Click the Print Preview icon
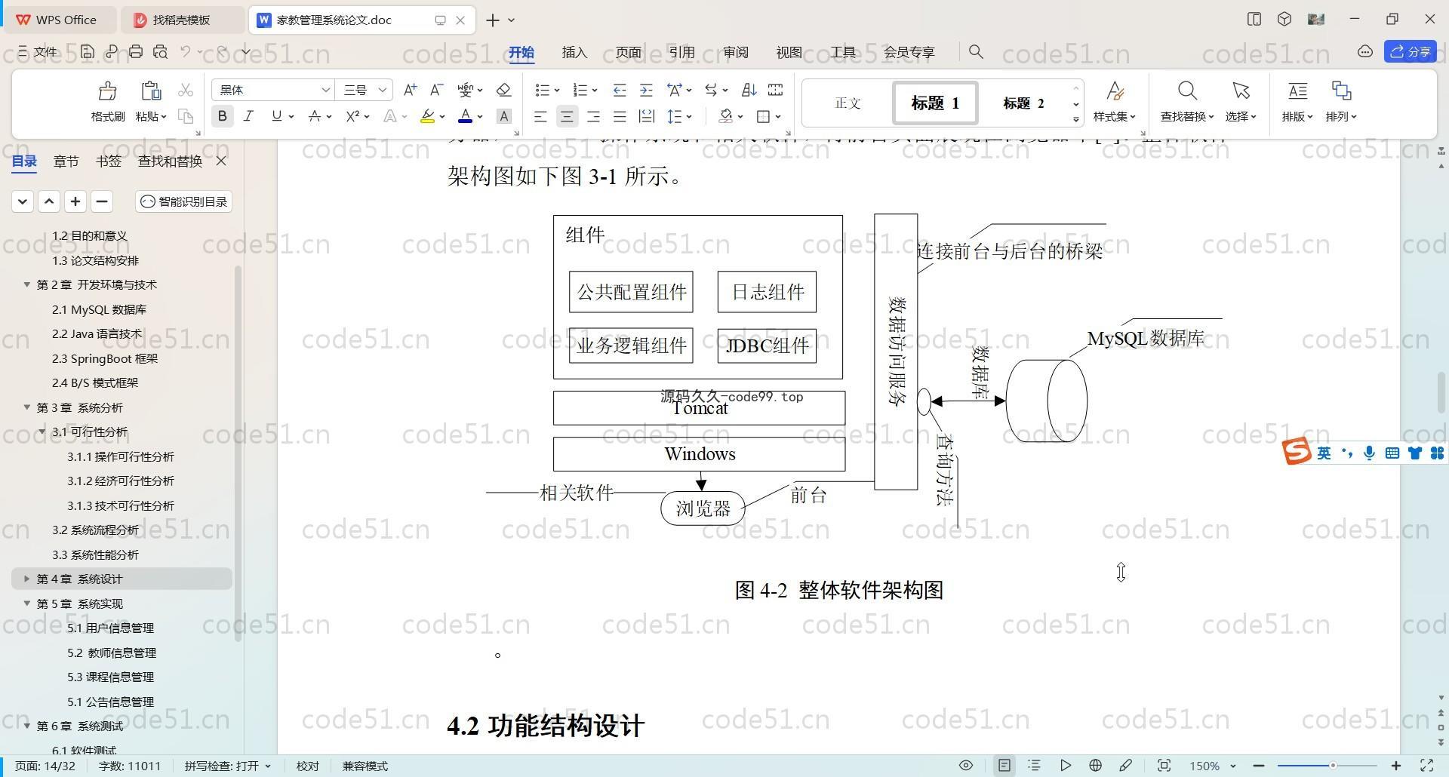The image size is (1449, 777). tap(160, 51)
